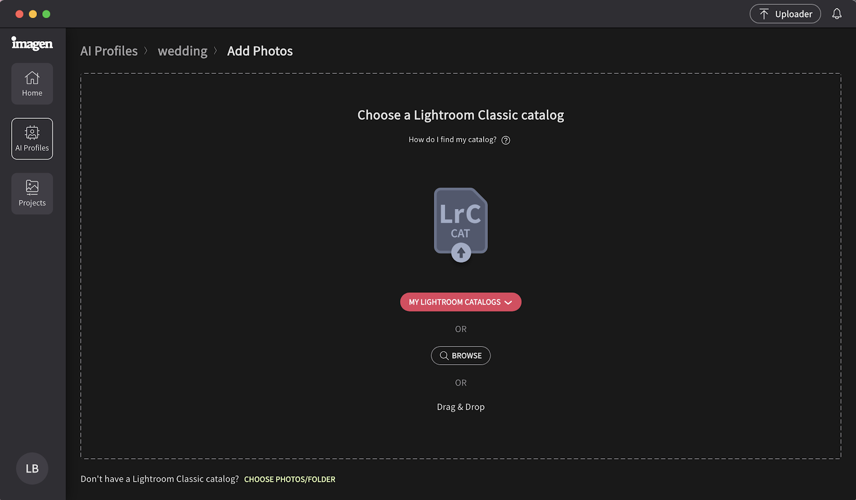The image size is (856, 500).
Task: Navigate to the wedding breadcrumb
Action: 182,51
